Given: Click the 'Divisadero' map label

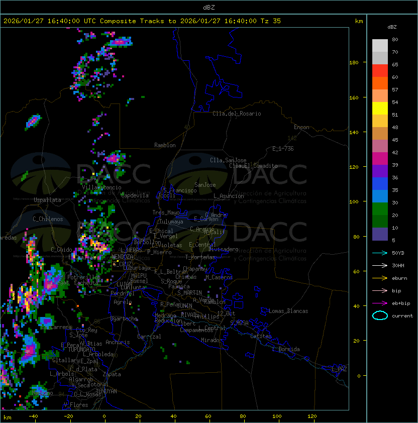Looking at the screenshot, I should coord(224,249).
